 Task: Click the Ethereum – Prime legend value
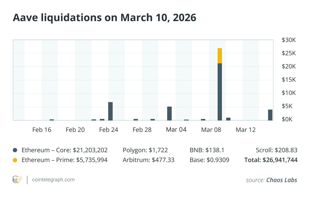point(92,160)
